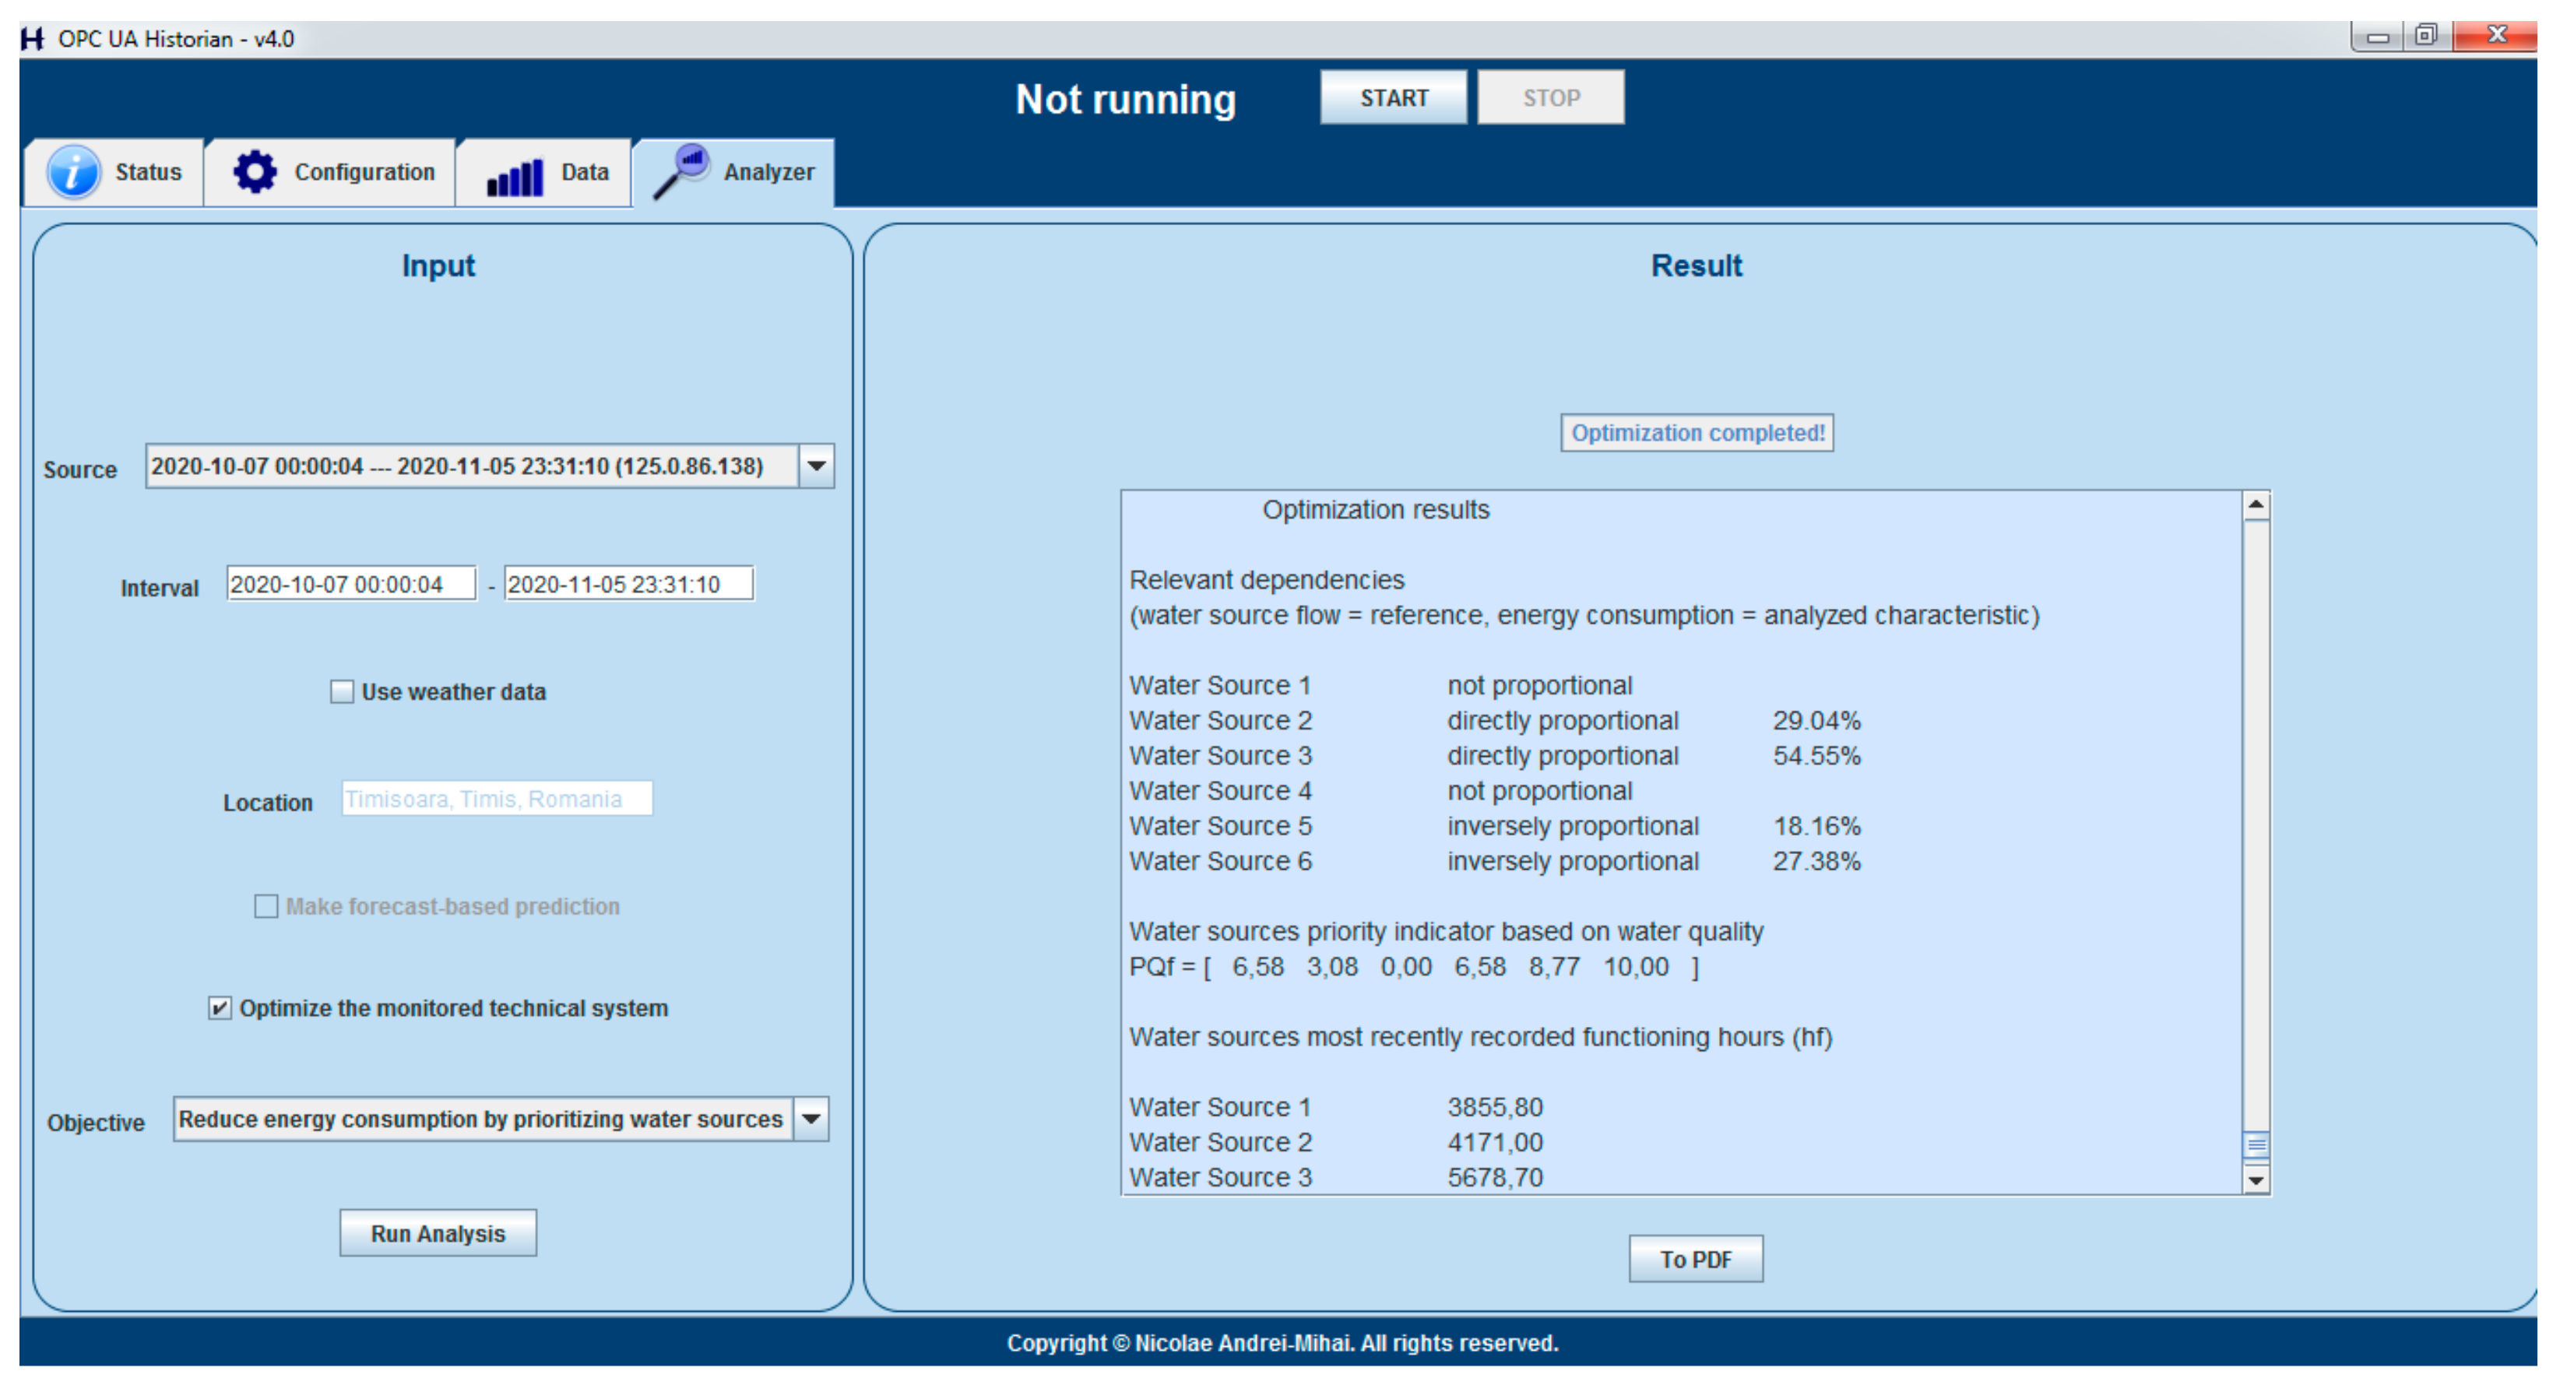Click the results scrollbar up arrow
This screenshot has width=2560, height=1385.
[2256, 506]
